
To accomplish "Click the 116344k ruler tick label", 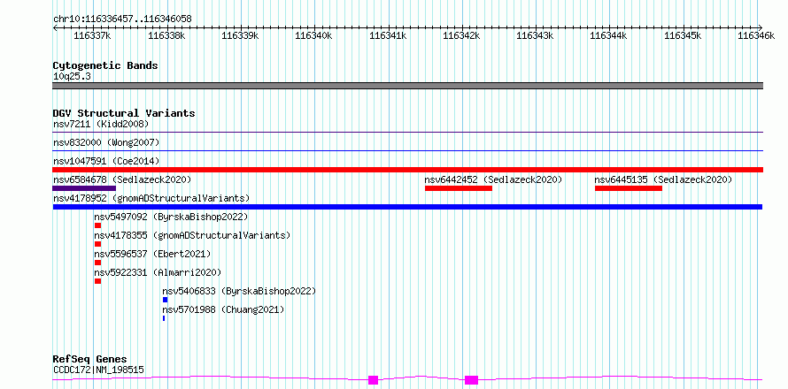I will (x=608, y=35).
